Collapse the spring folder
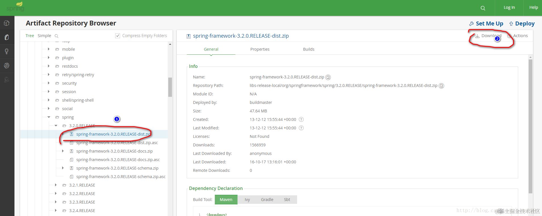Viewport: 542px width, 216px height. pos(49,117)
